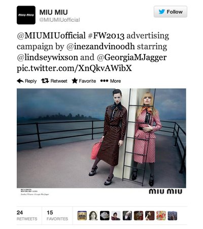Image resolution: width=203 pixels, height=229 pixels.
Task: Click the last retweeter avatar in the row
Action: click(173, 216)
